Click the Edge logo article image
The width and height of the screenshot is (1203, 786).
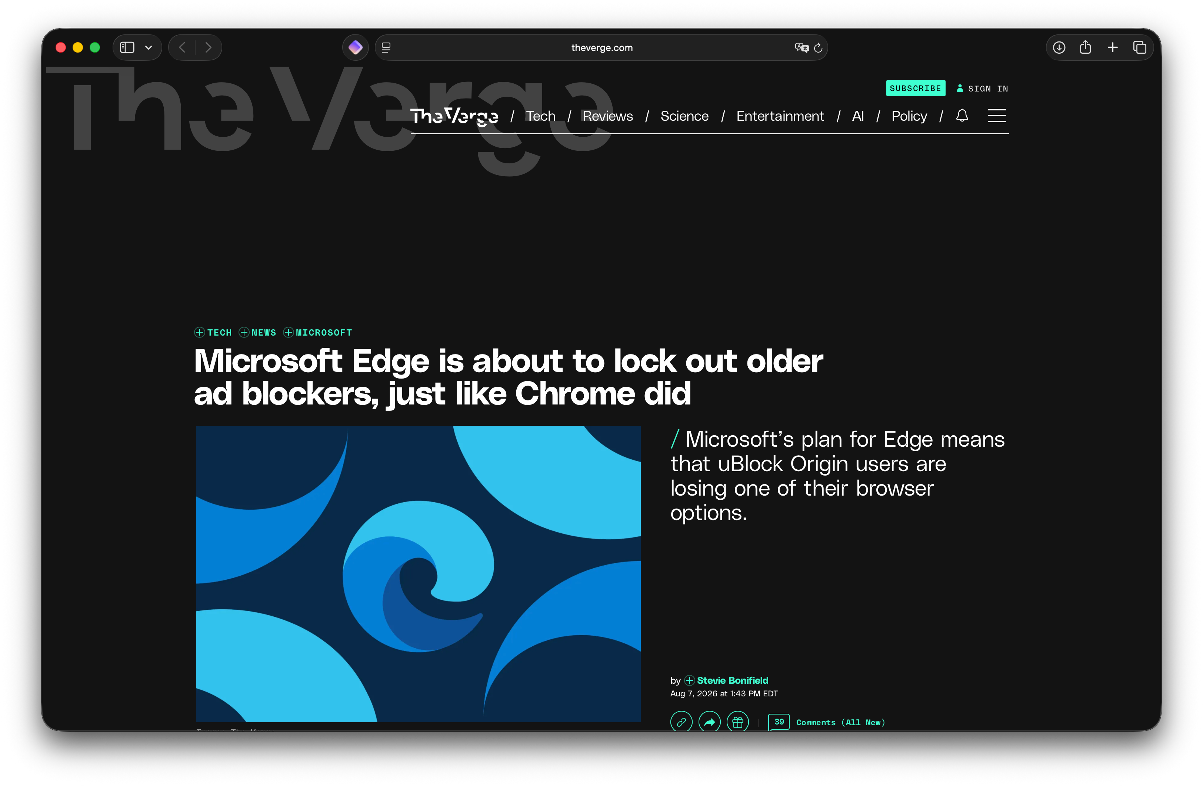(x=419, y=574)
